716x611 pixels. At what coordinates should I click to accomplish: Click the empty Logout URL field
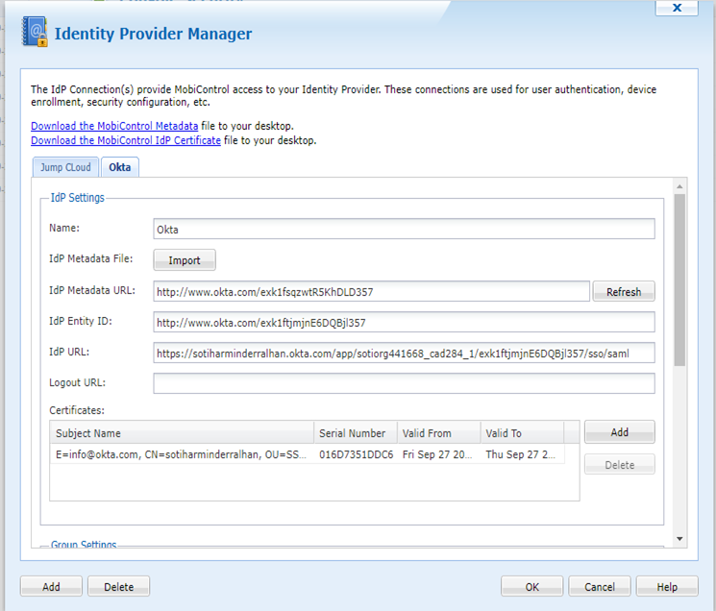404,384
